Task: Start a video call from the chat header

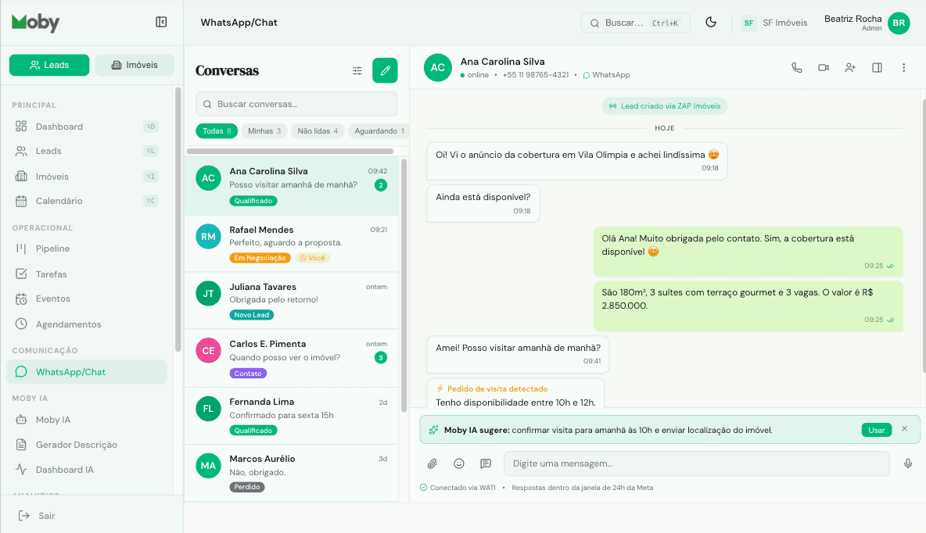Action: [823, 67]
